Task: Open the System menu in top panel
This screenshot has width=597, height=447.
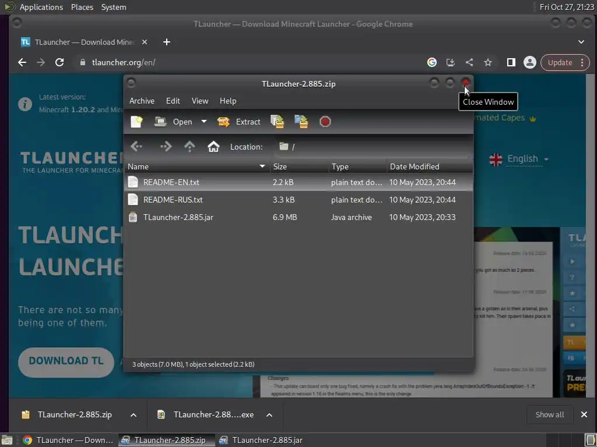Action: (114, 7)
